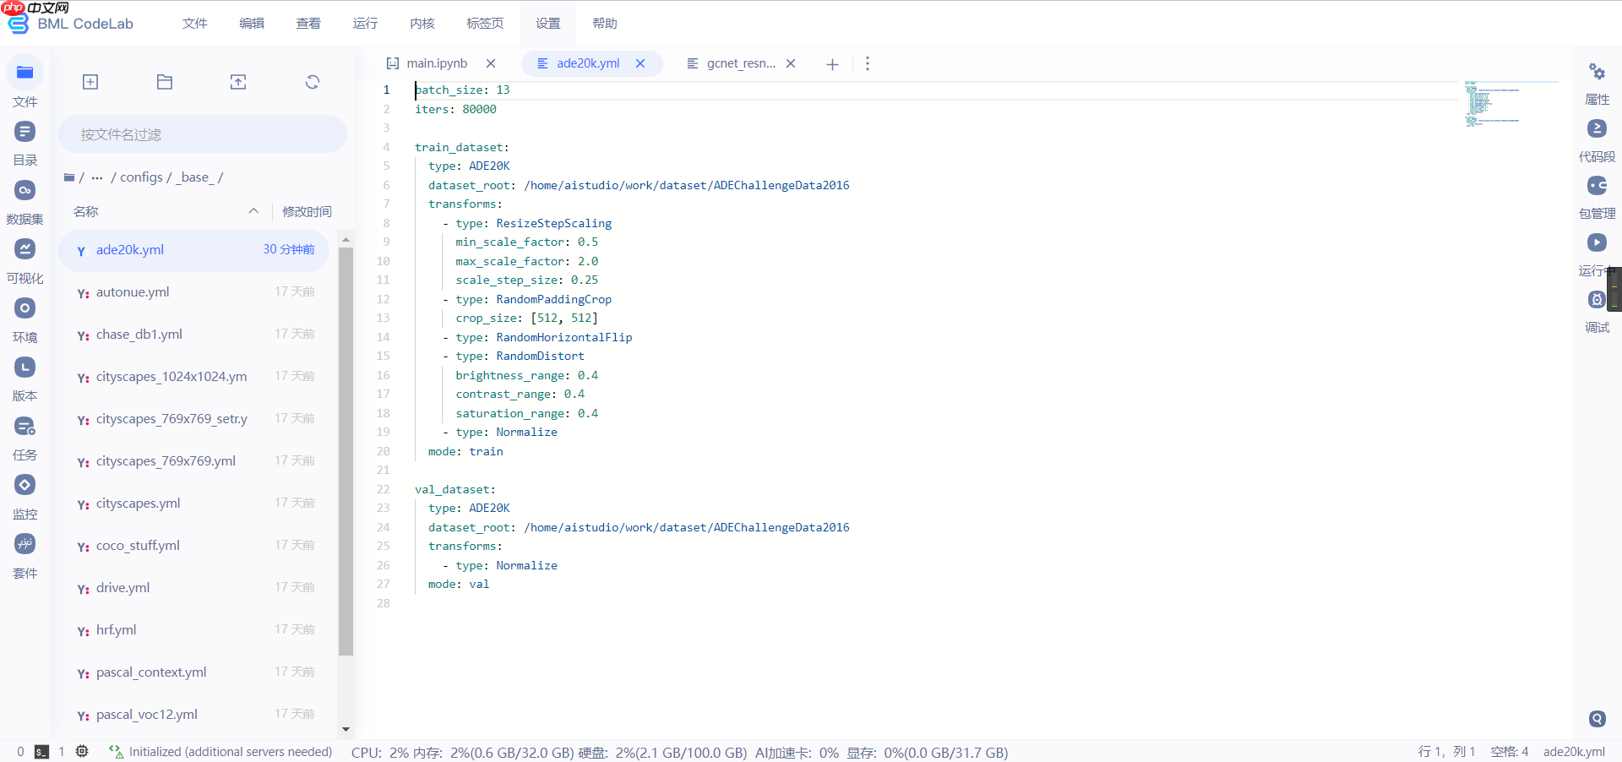Open the 内核 kernel menu
The image size is (1622, 762).
(x=422, y=24)
